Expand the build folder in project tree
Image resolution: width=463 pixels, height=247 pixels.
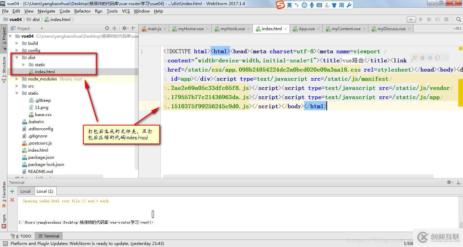coord(17,43)
